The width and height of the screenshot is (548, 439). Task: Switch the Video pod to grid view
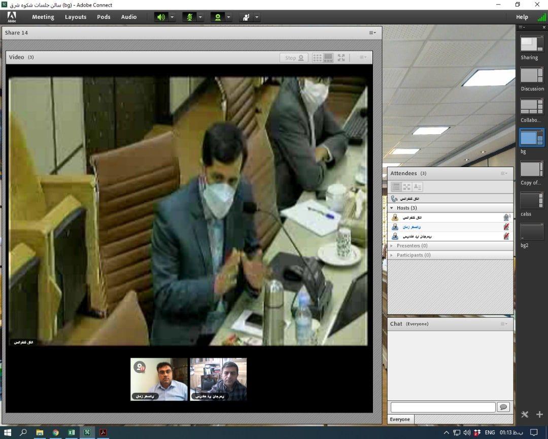(x=317, y=58)
